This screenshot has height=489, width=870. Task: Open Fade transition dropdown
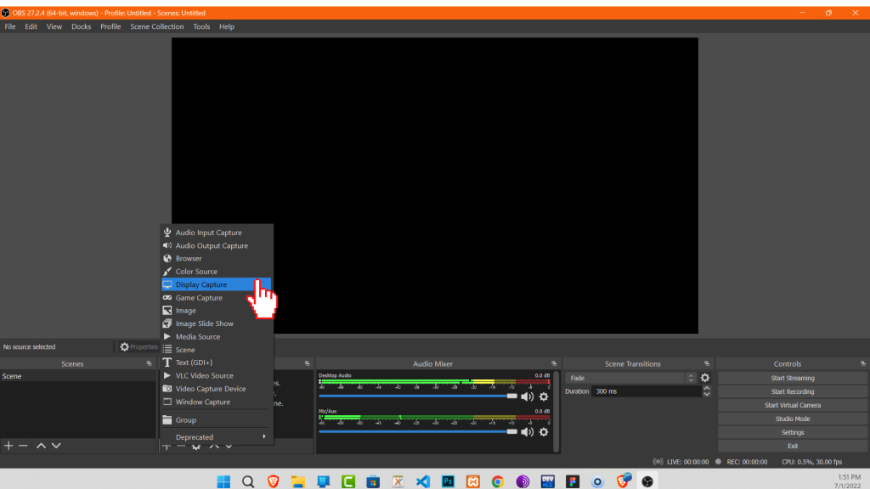pos(631,378)
